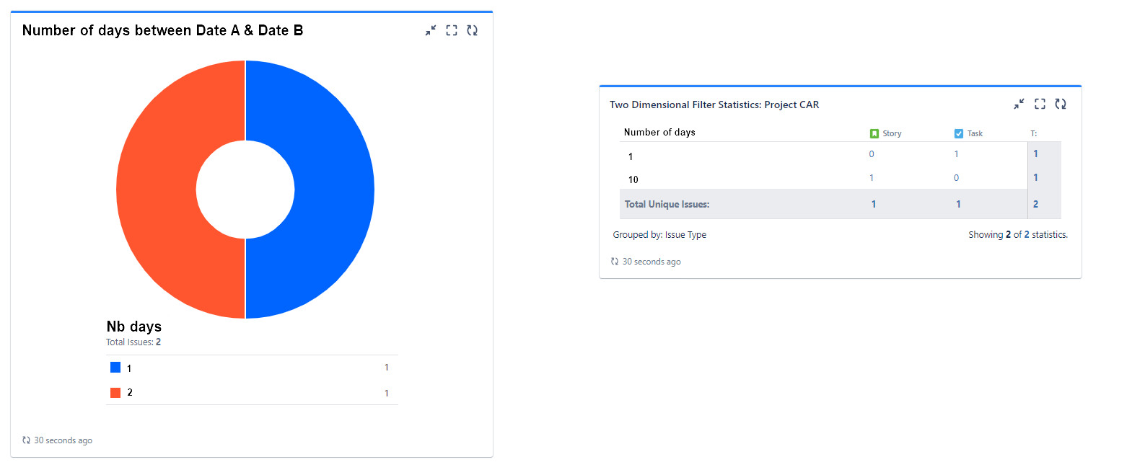The width and height of the screenshot is (1145, 462).
Task: Click the 'Nb days' chart heading
Action: [134, 326]
